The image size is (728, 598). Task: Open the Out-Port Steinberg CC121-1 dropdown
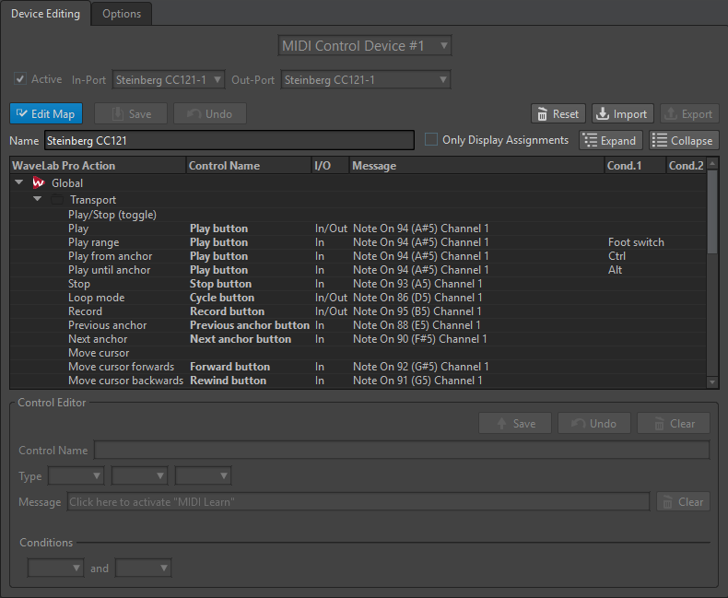click(365, 80)
